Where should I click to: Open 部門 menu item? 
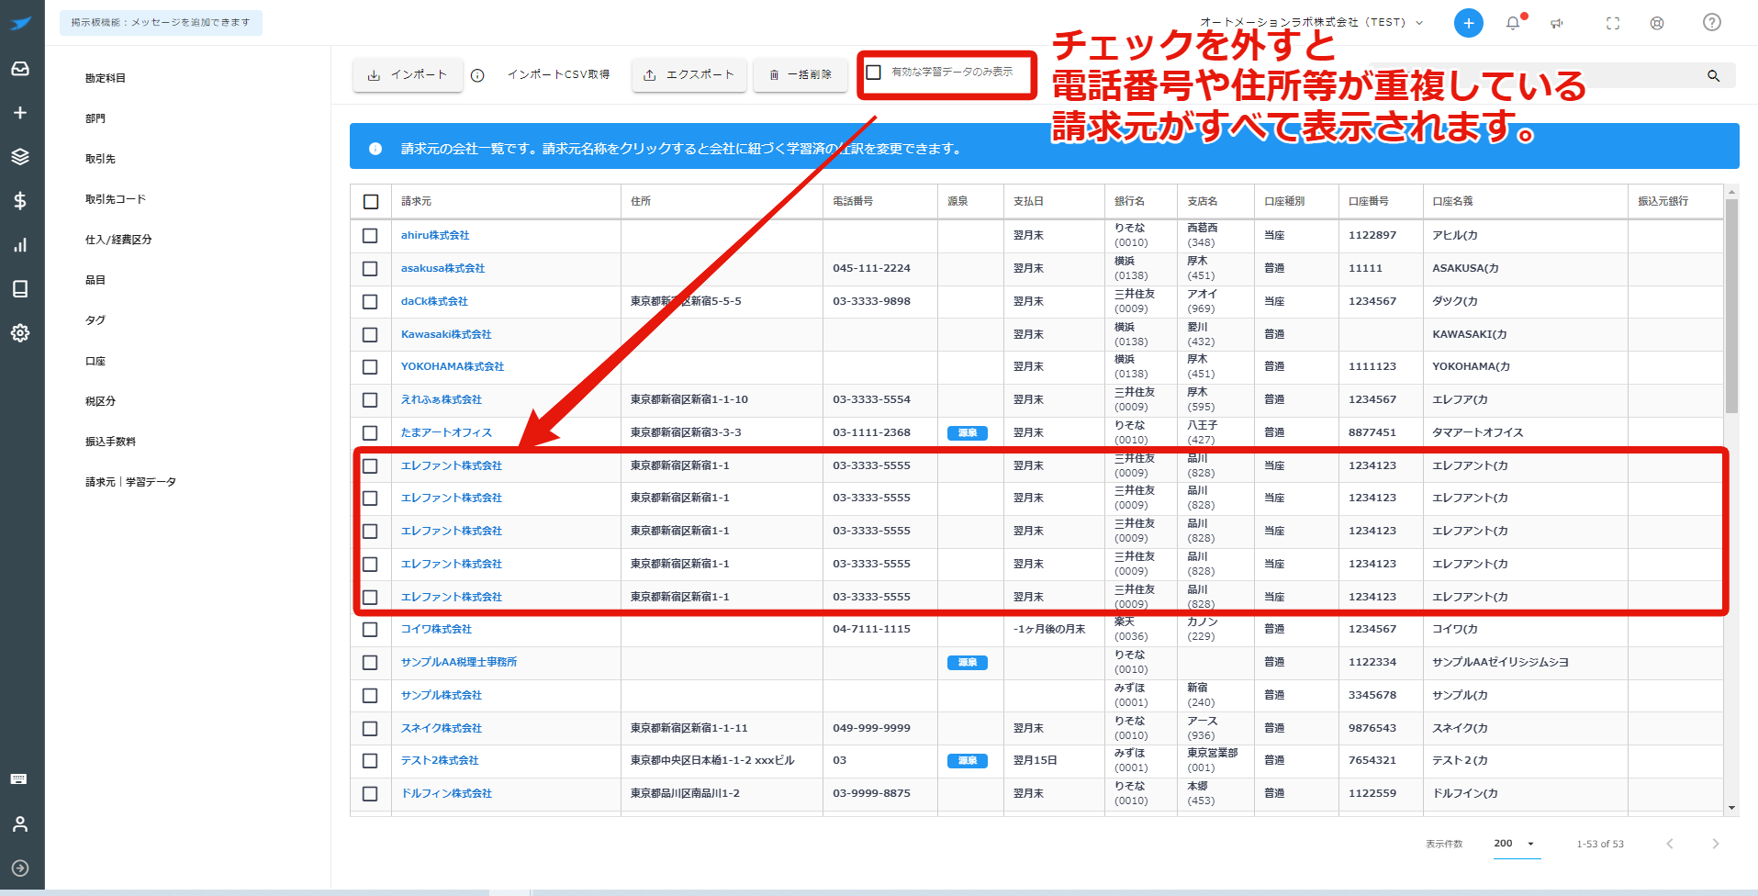(x=95, y=118)
